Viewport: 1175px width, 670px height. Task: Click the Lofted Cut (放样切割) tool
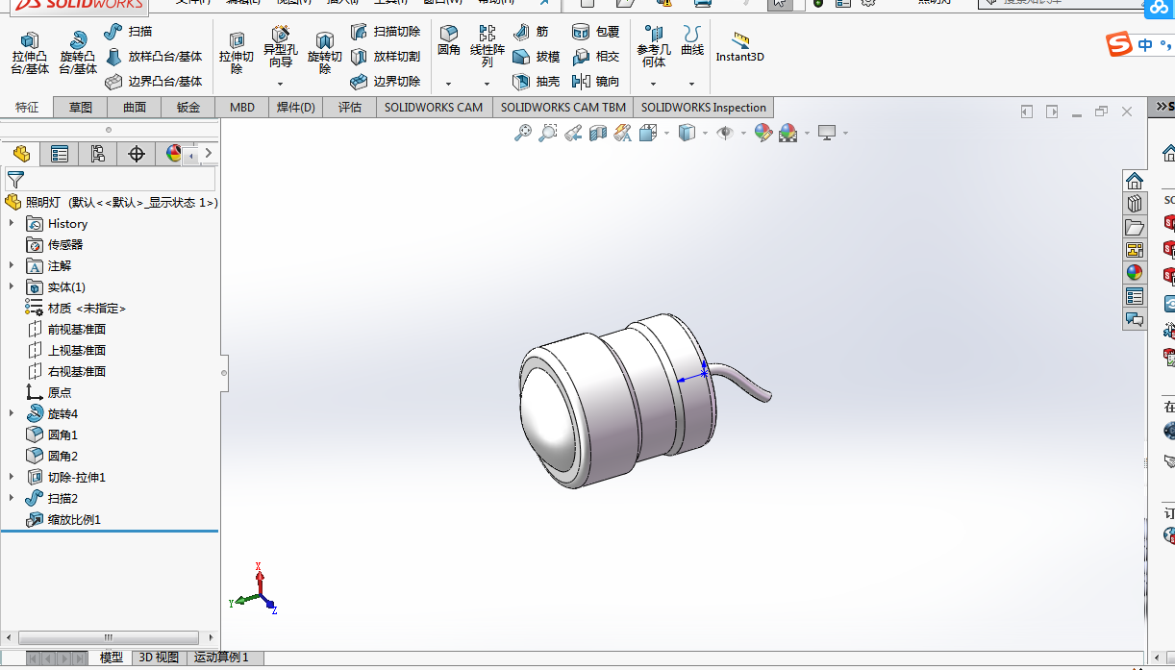click(386, 57)
